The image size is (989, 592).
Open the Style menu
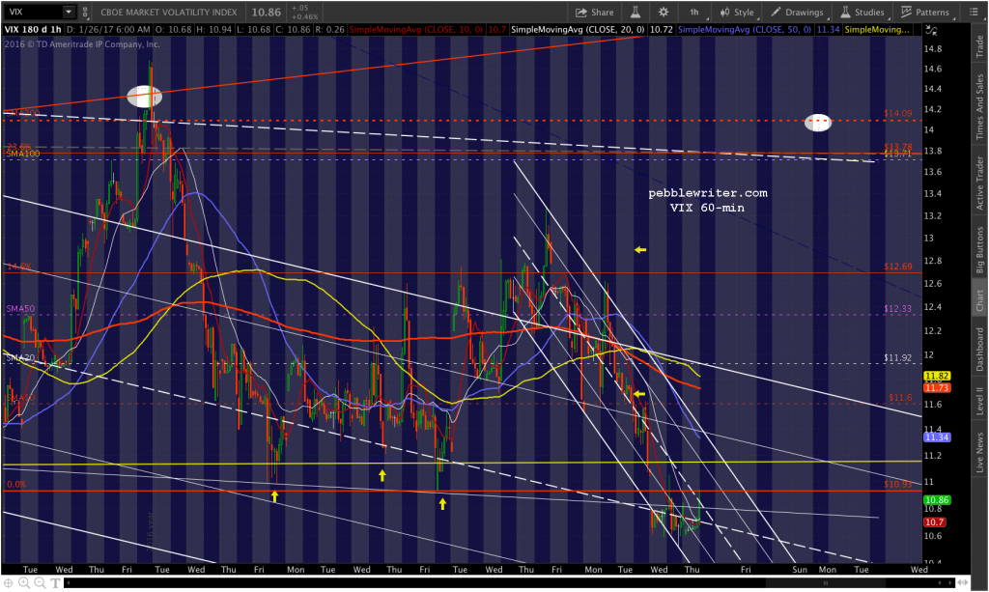pos(737,12)
